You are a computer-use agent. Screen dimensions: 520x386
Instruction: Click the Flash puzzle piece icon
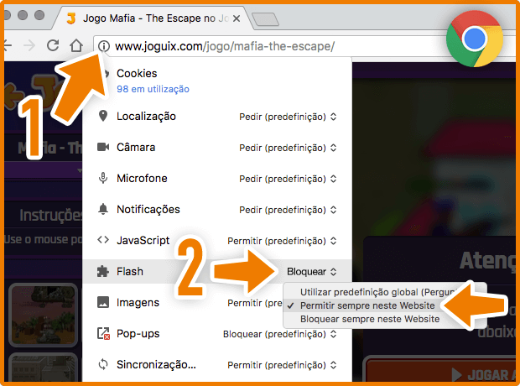pos(103,271)
